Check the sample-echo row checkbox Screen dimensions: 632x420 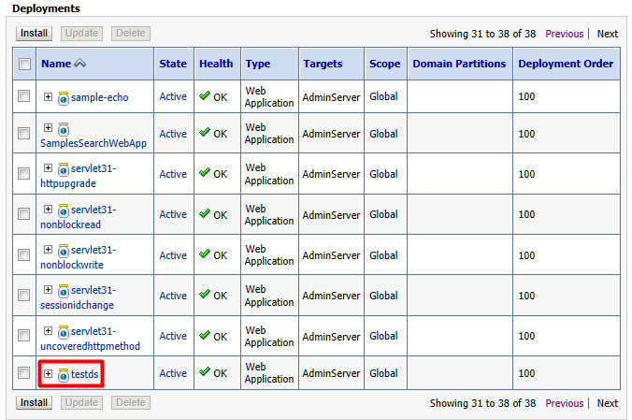click(x=23, y=96)
